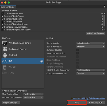Click the small iOS icon in settings header
The width and height of the screenshot is (107, 106).
point(47,38)
